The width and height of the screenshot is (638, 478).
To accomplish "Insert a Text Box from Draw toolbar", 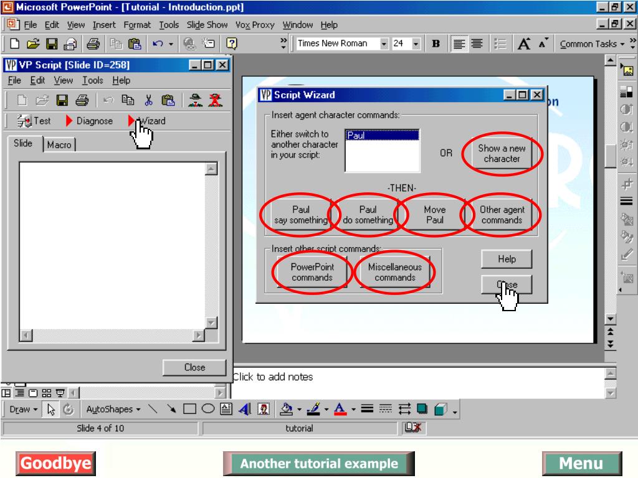I will pyautogui.click(x=226, y=409).
